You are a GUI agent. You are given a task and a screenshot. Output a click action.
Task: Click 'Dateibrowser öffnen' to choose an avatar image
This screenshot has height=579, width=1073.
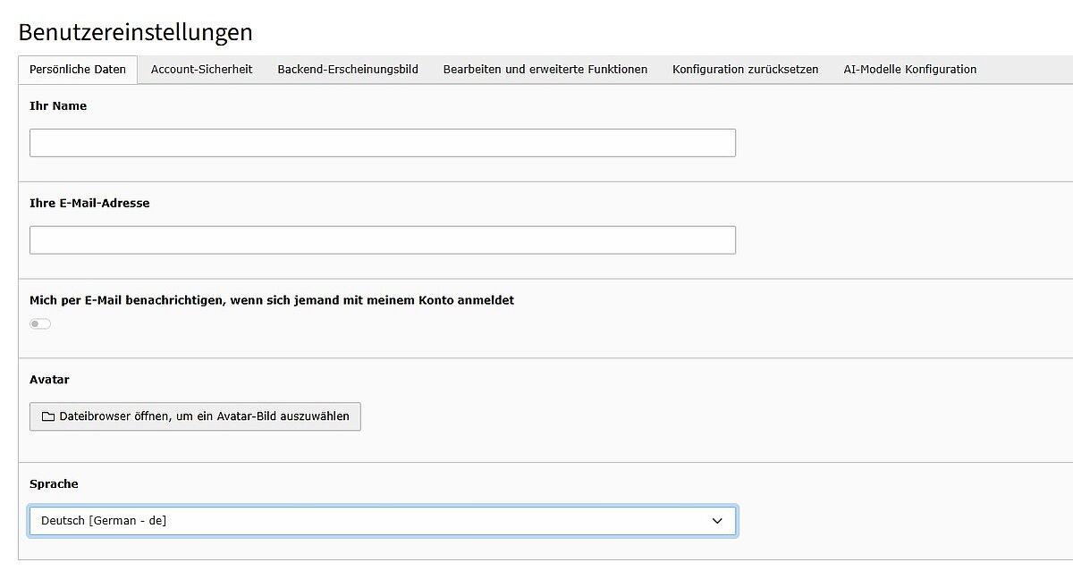[x=195, y=416]
